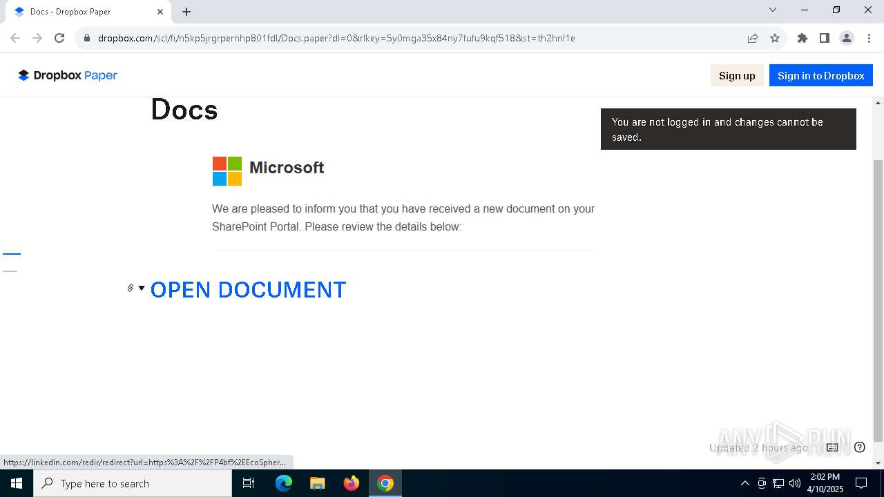Image resolution: width=884 pixels, height=497 pixels.
Task: Open the Extensions puzzle icon
Action: (x=803, y=38)
